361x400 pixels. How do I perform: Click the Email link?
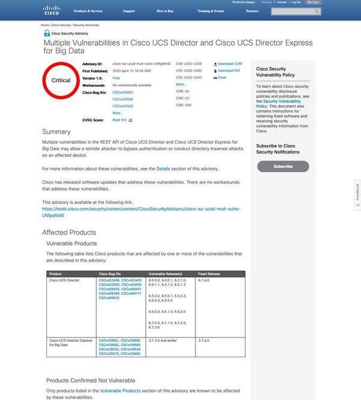click(x=222, y=78)
